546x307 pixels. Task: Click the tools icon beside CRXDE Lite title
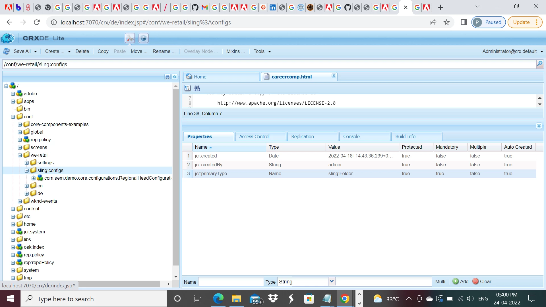130,38
